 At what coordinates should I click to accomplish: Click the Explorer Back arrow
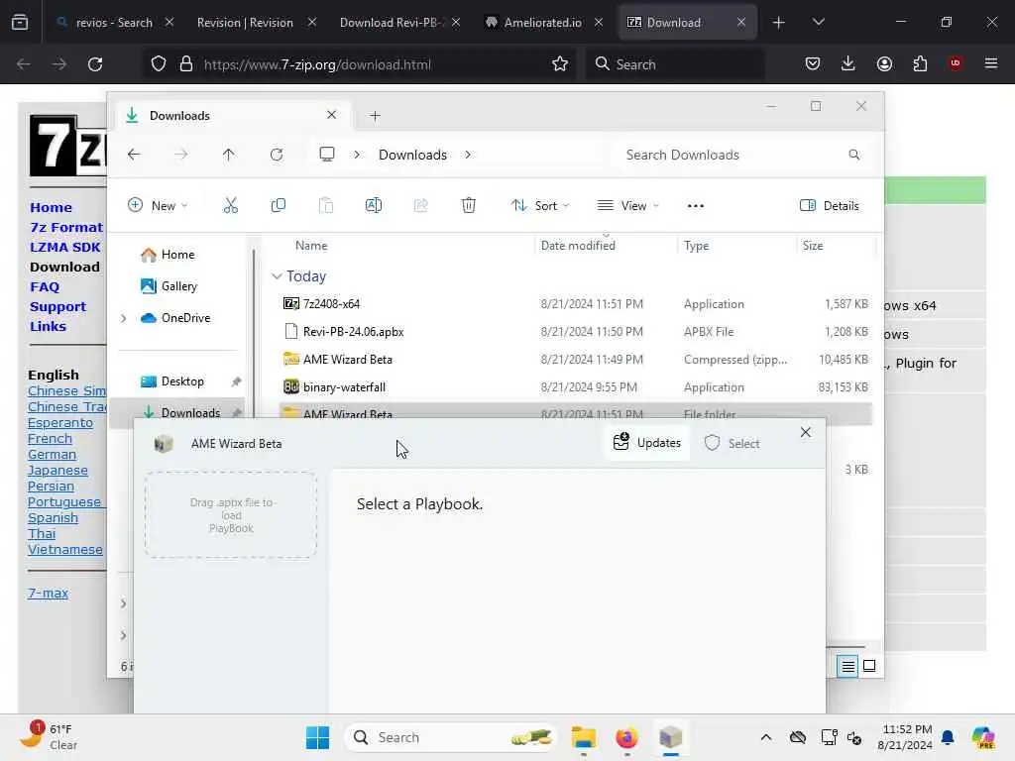[134, 155]
